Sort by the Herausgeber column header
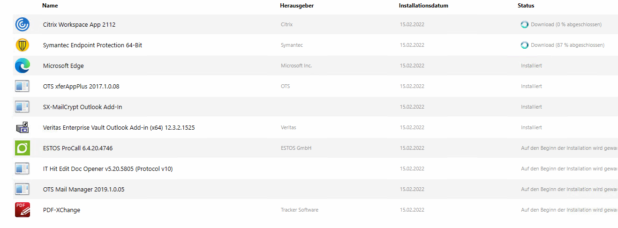Image resolution: width=618 pixels, height=228 pixels. click(297, 6)
